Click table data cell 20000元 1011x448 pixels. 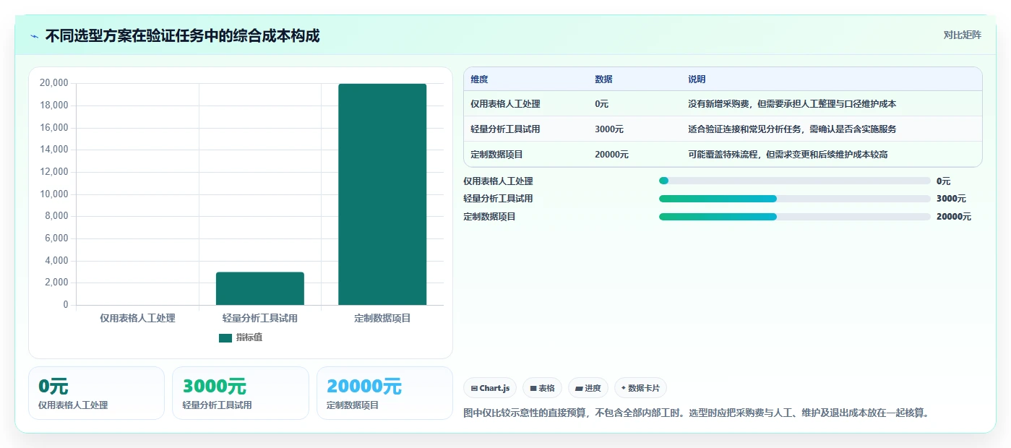611,155
